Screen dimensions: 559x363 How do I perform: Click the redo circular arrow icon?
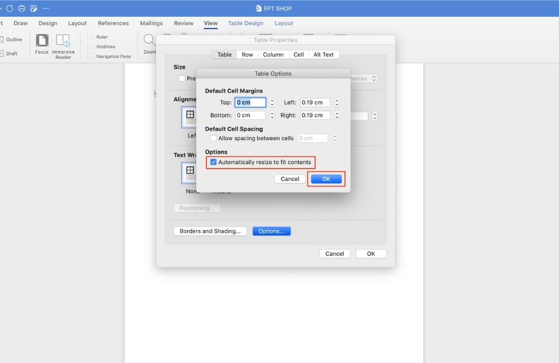(x=10, y=8)
